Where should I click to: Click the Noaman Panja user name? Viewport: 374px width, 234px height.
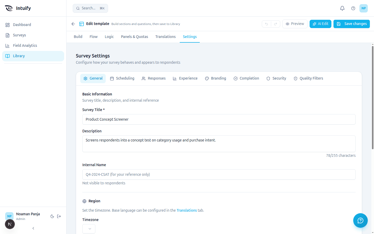coord(28,214)
